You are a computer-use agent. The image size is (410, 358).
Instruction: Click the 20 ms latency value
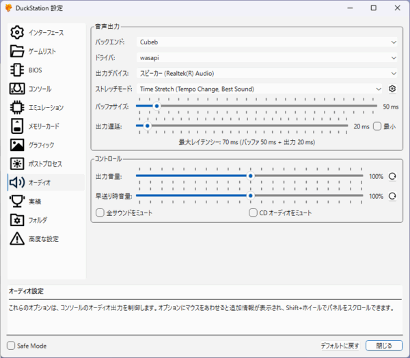tap(361, 126)
